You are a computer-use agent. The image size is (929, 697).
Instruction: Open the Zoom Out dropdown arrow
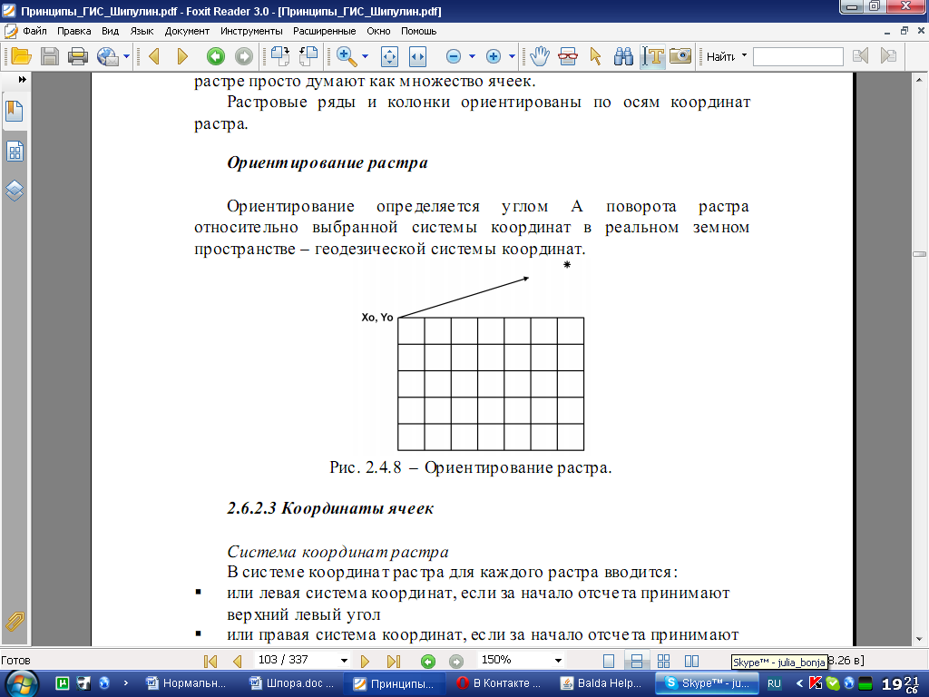[x=472, y=57]
